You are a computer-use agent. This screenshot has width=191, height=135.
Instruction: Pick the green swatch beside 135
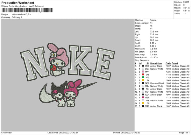[143, 77]
